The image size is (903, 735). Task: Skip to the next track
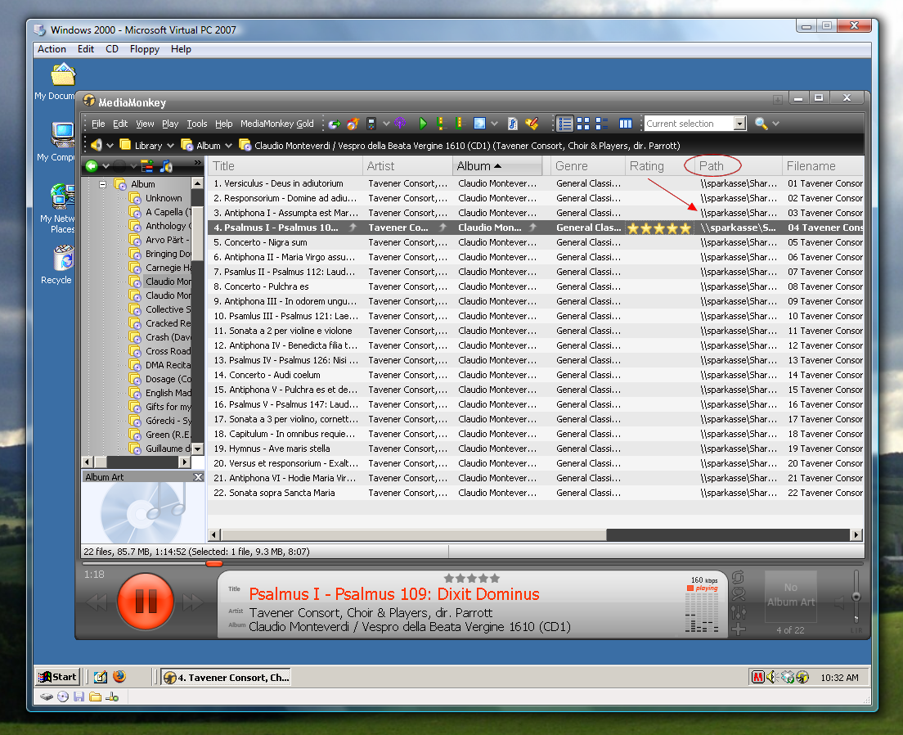pyautogui.click(x=192, y=602)
